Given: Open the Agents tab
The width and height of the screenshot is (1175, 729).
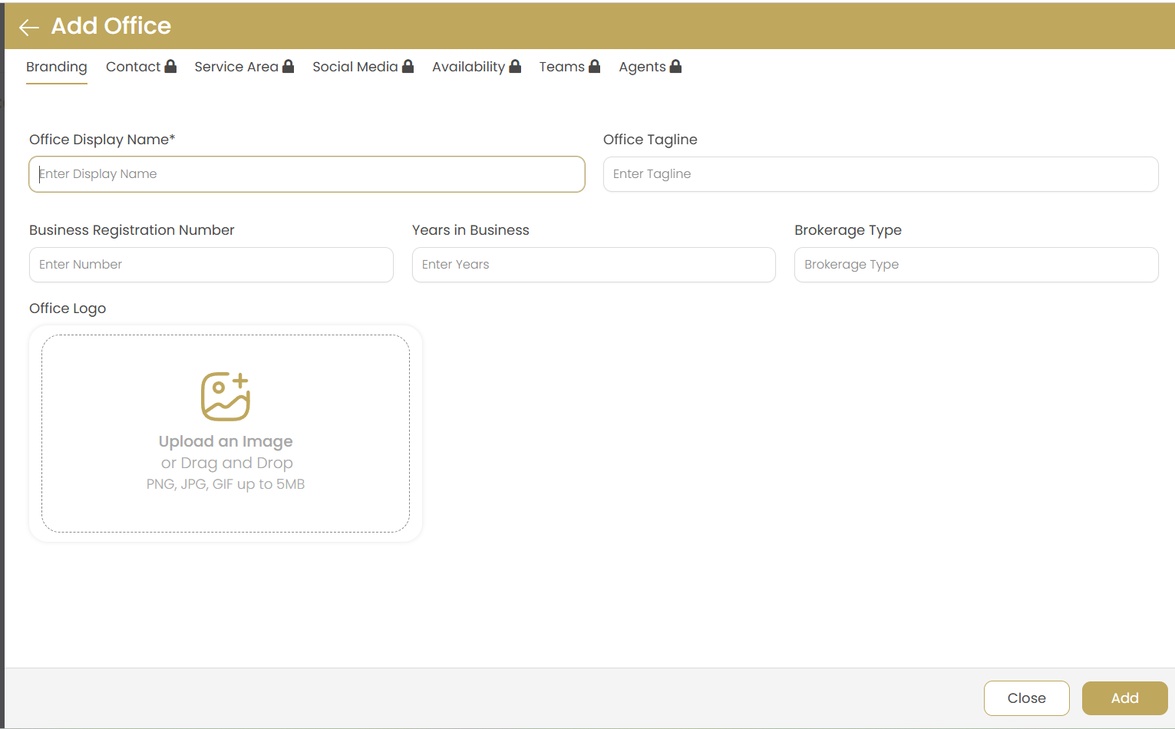Looking at the screenshot, I should pos(642,67).
